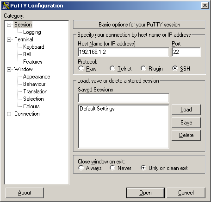
Task: Click the Host Name input field
Action: pyautogui.click(x=124, y=52)
